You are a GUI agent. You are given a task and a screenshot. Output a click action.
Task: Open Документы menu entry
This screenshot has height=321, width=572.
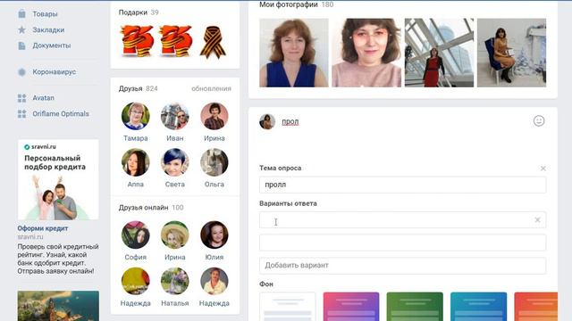52,45
